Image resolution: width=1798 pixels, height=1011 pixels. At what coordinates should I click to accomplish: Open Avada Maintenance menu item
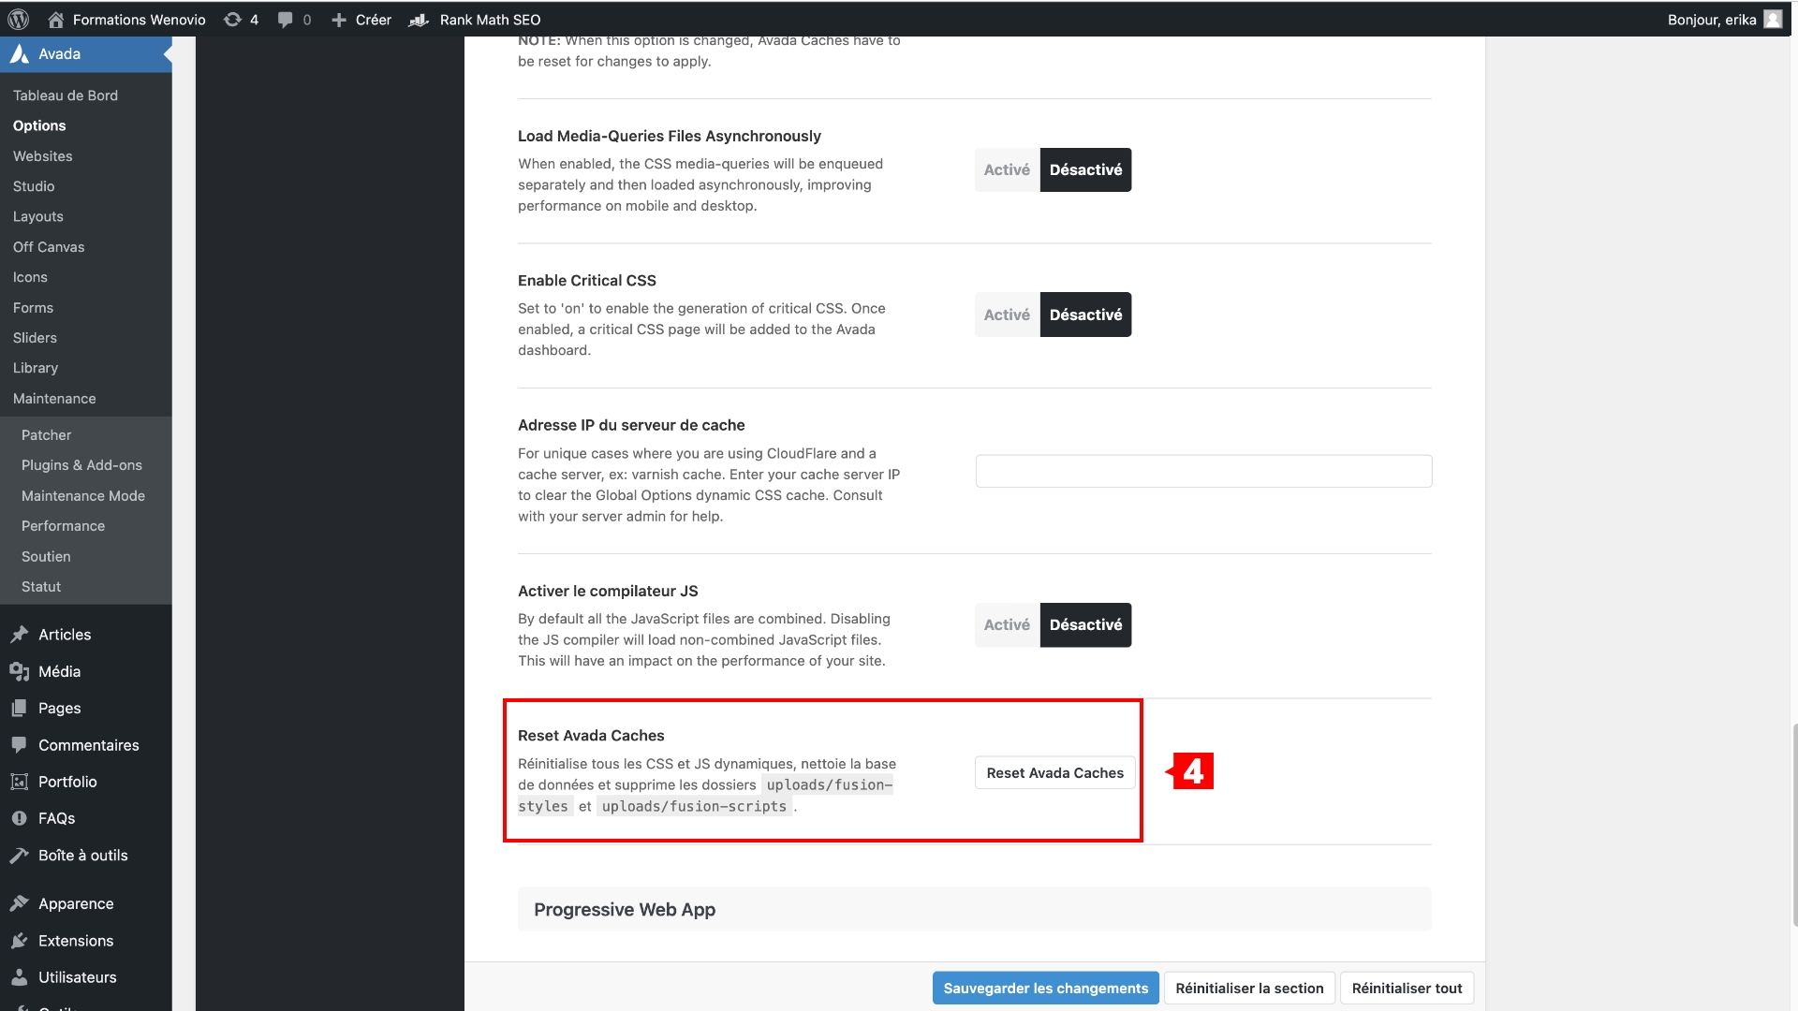pyautogui.click(x=54, y=399)
